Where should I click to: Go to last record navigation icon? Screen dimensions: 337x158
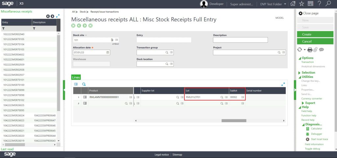coord(91,26)
